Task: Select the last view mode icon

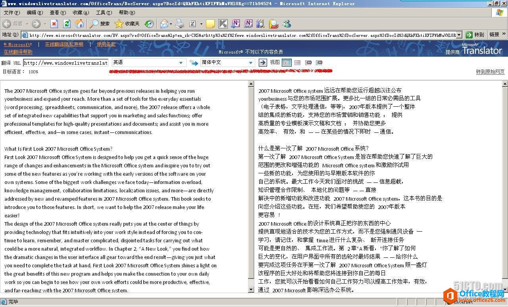Action: tap(319, 63)
